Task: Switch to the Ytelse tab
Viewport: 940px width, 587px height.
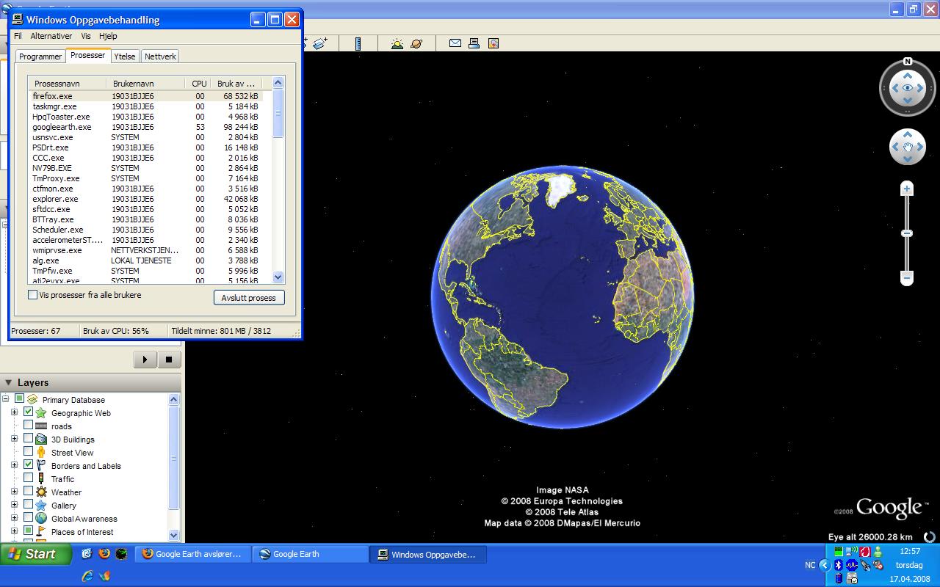Action: [x=125, y=56]
